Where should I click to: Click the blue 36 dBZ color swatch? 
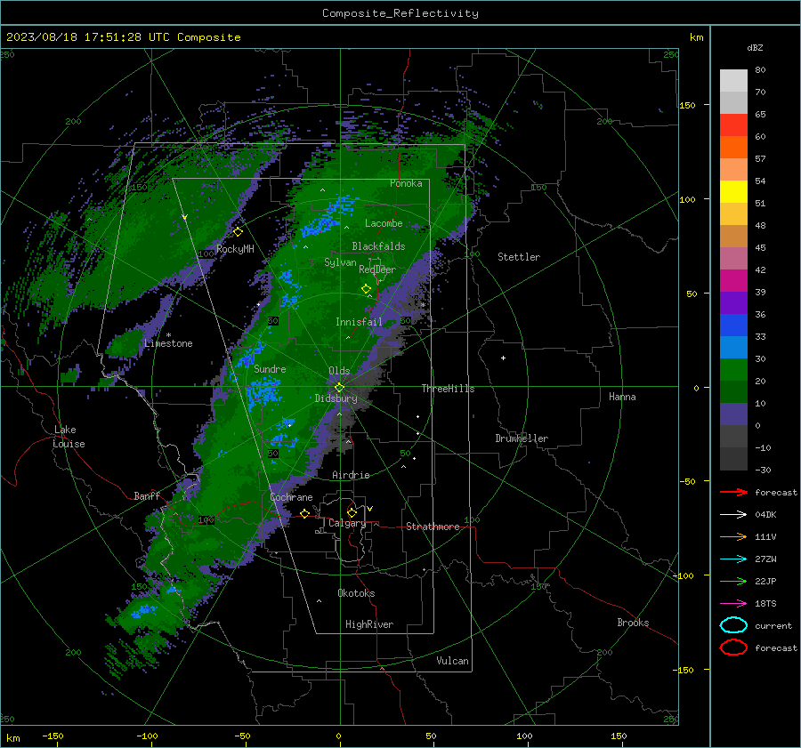pos(733,326)
